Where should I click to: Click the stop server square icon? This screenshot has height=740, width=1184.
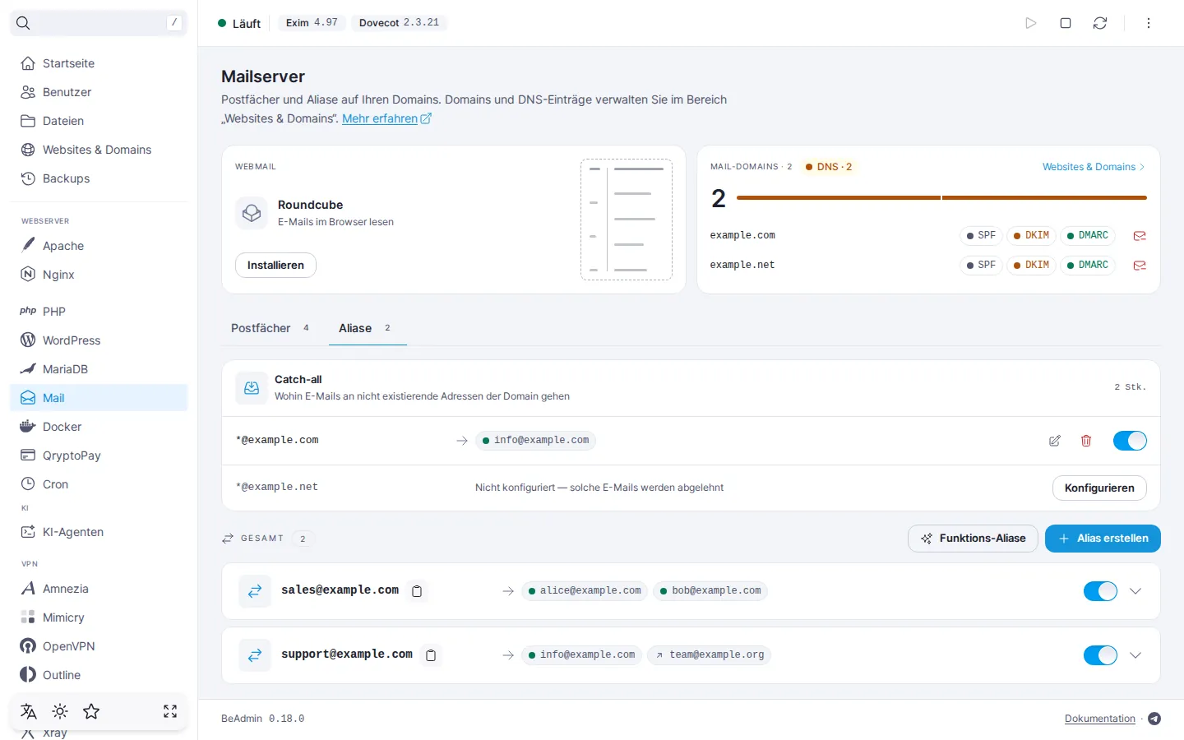1066,23
